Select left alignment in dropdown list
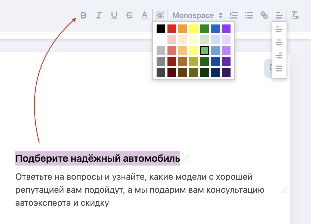The image size is (311, 224). coord(279,29)
